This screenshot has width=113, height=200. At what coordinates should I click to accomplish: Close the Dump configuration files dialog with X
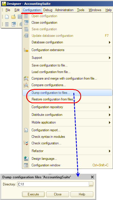(92, 177)
